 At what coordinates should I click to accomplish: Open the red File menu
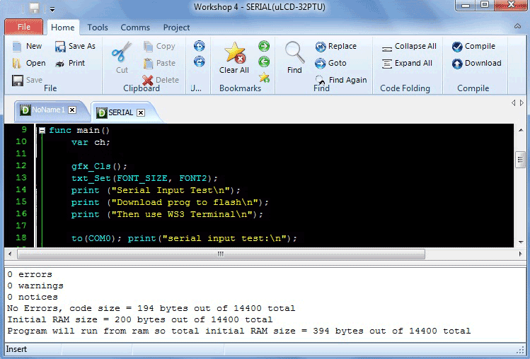pos(23,27)
